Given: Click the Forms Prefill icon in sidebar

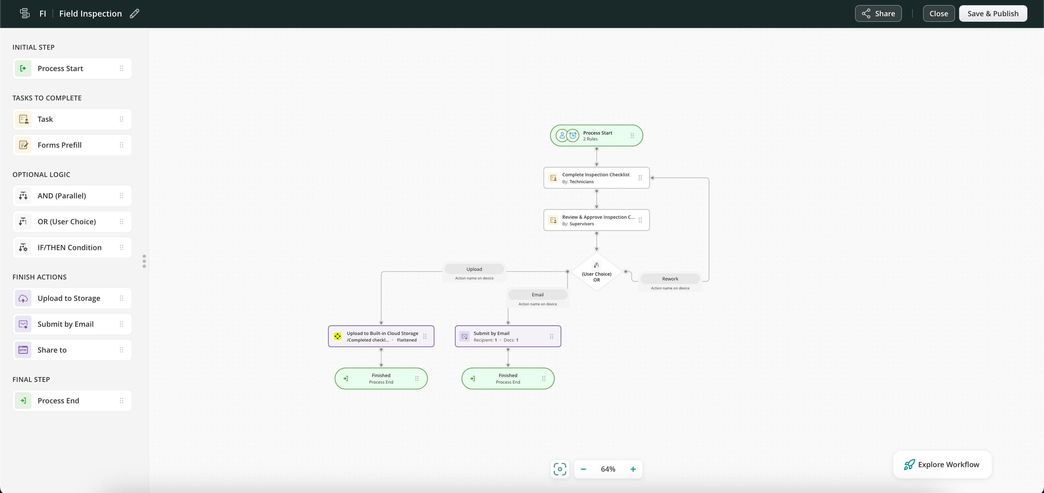Looking at the screenshot, I should (x=23, y=145).
